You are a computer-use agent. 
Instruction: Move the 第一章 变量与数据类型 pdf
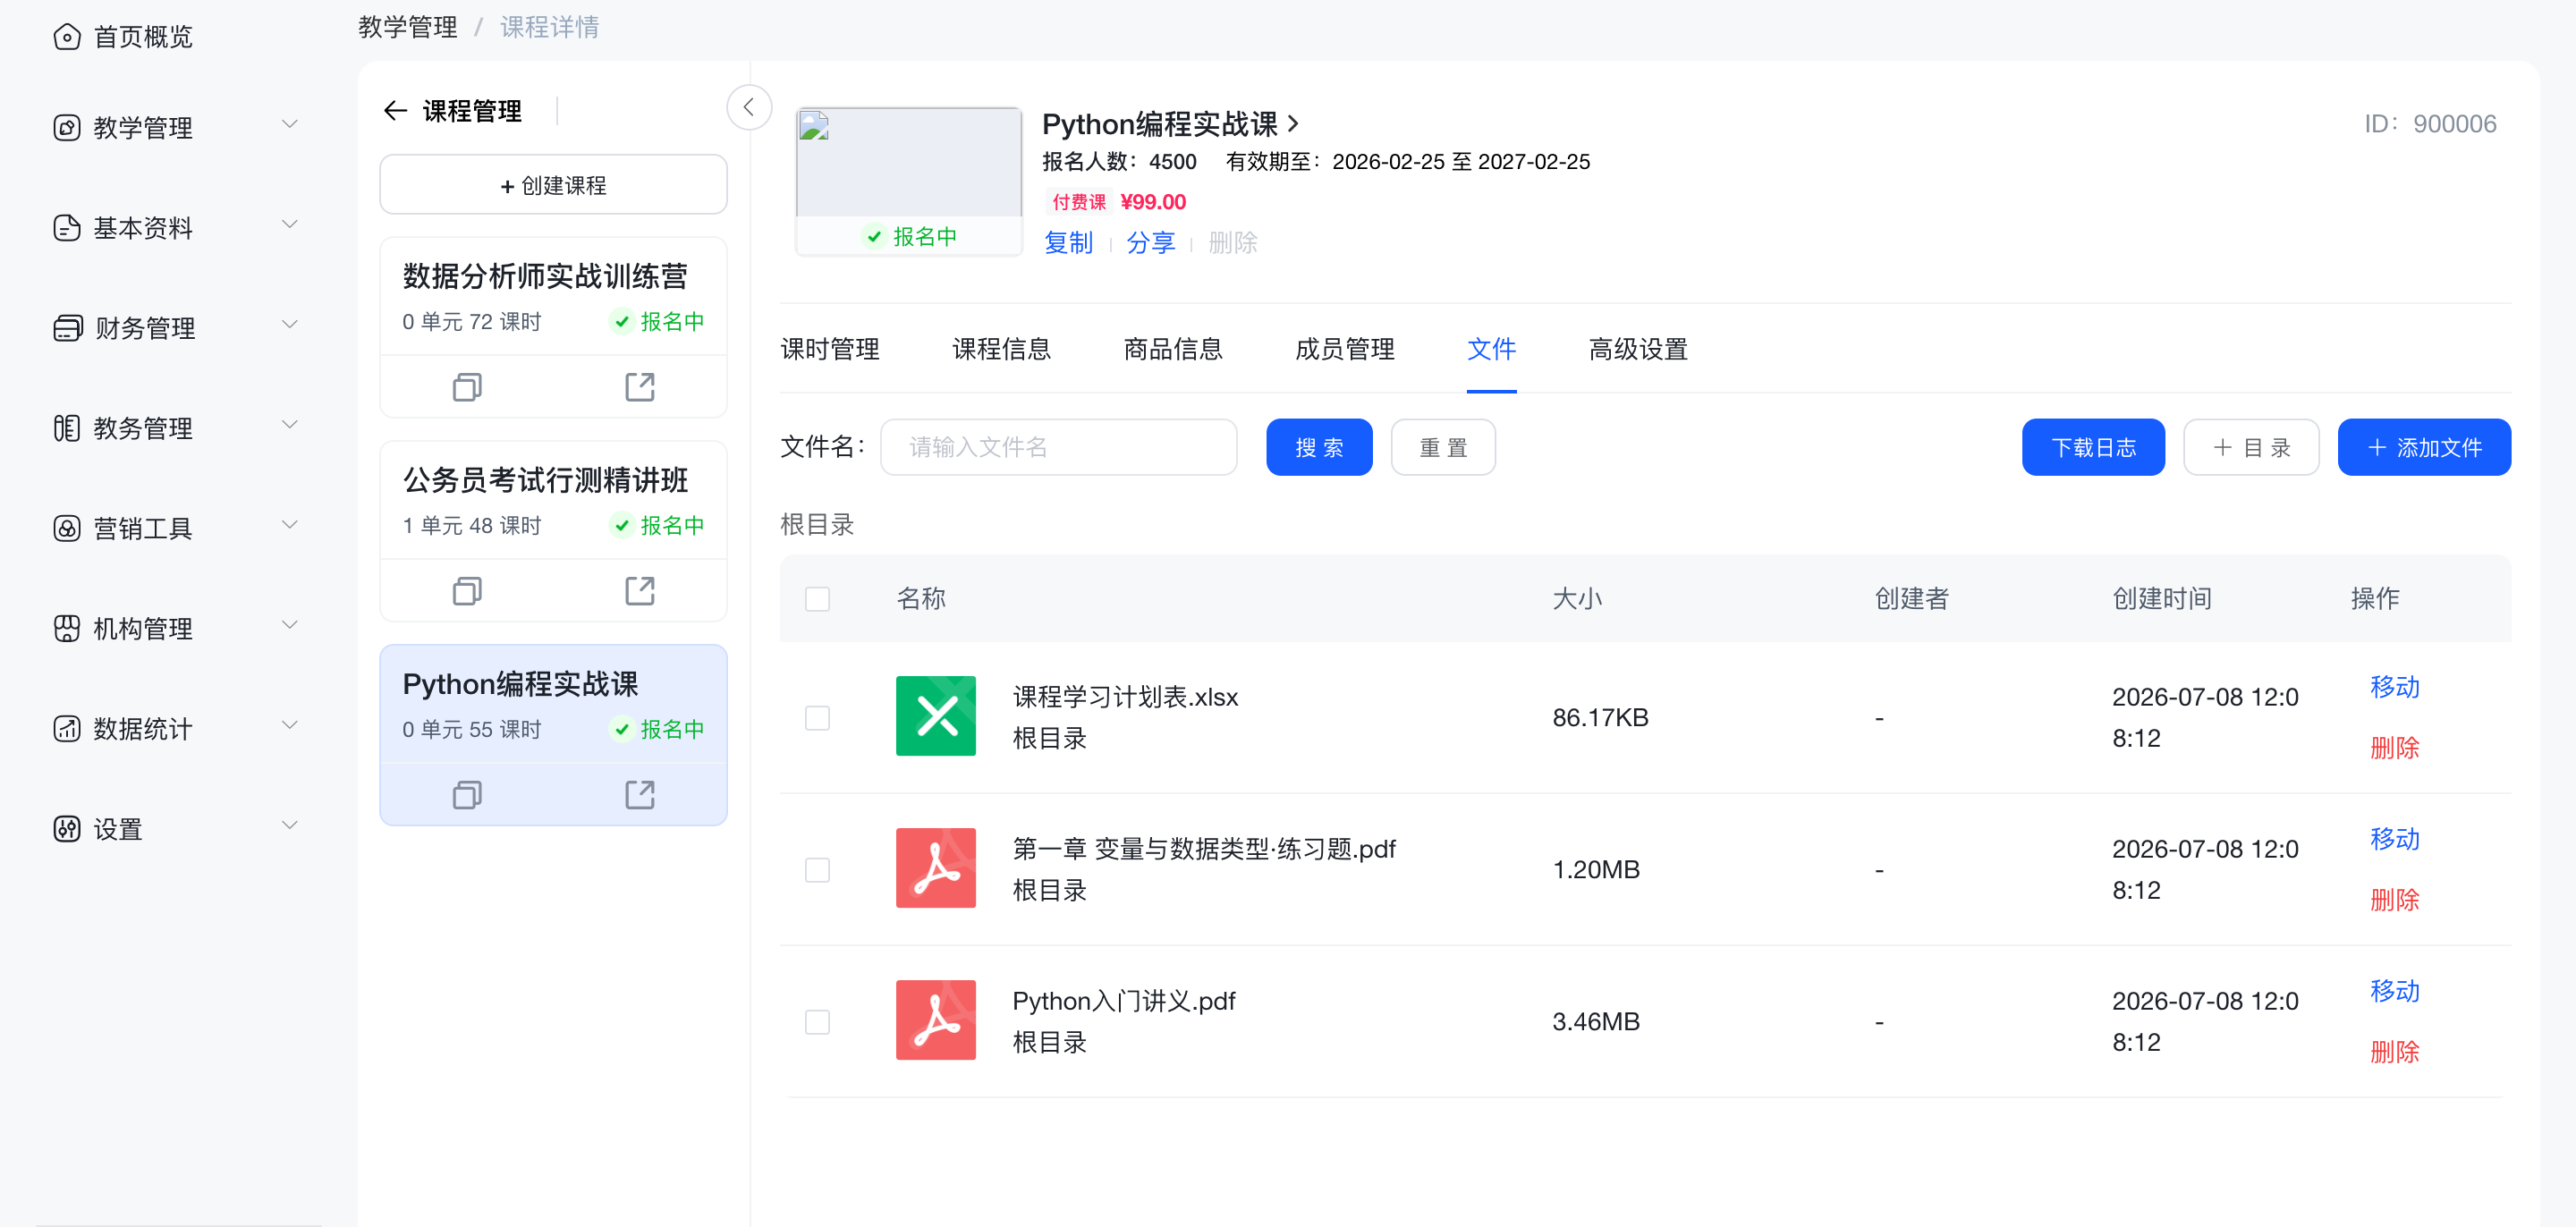coord(2394,839)
